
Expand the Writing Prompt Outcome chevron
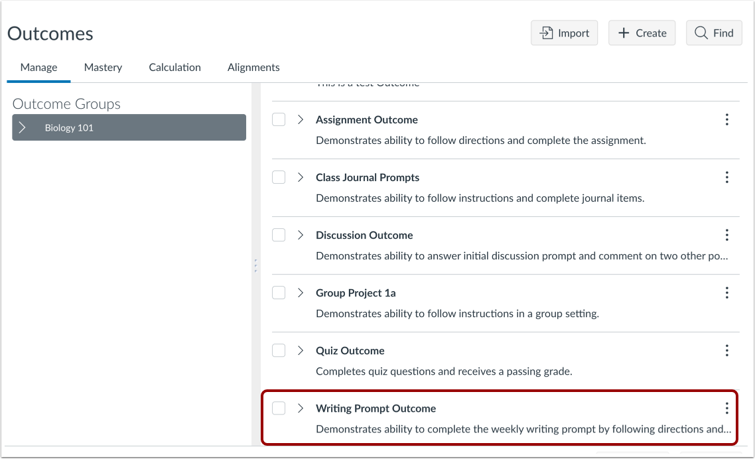click(301, 408)
